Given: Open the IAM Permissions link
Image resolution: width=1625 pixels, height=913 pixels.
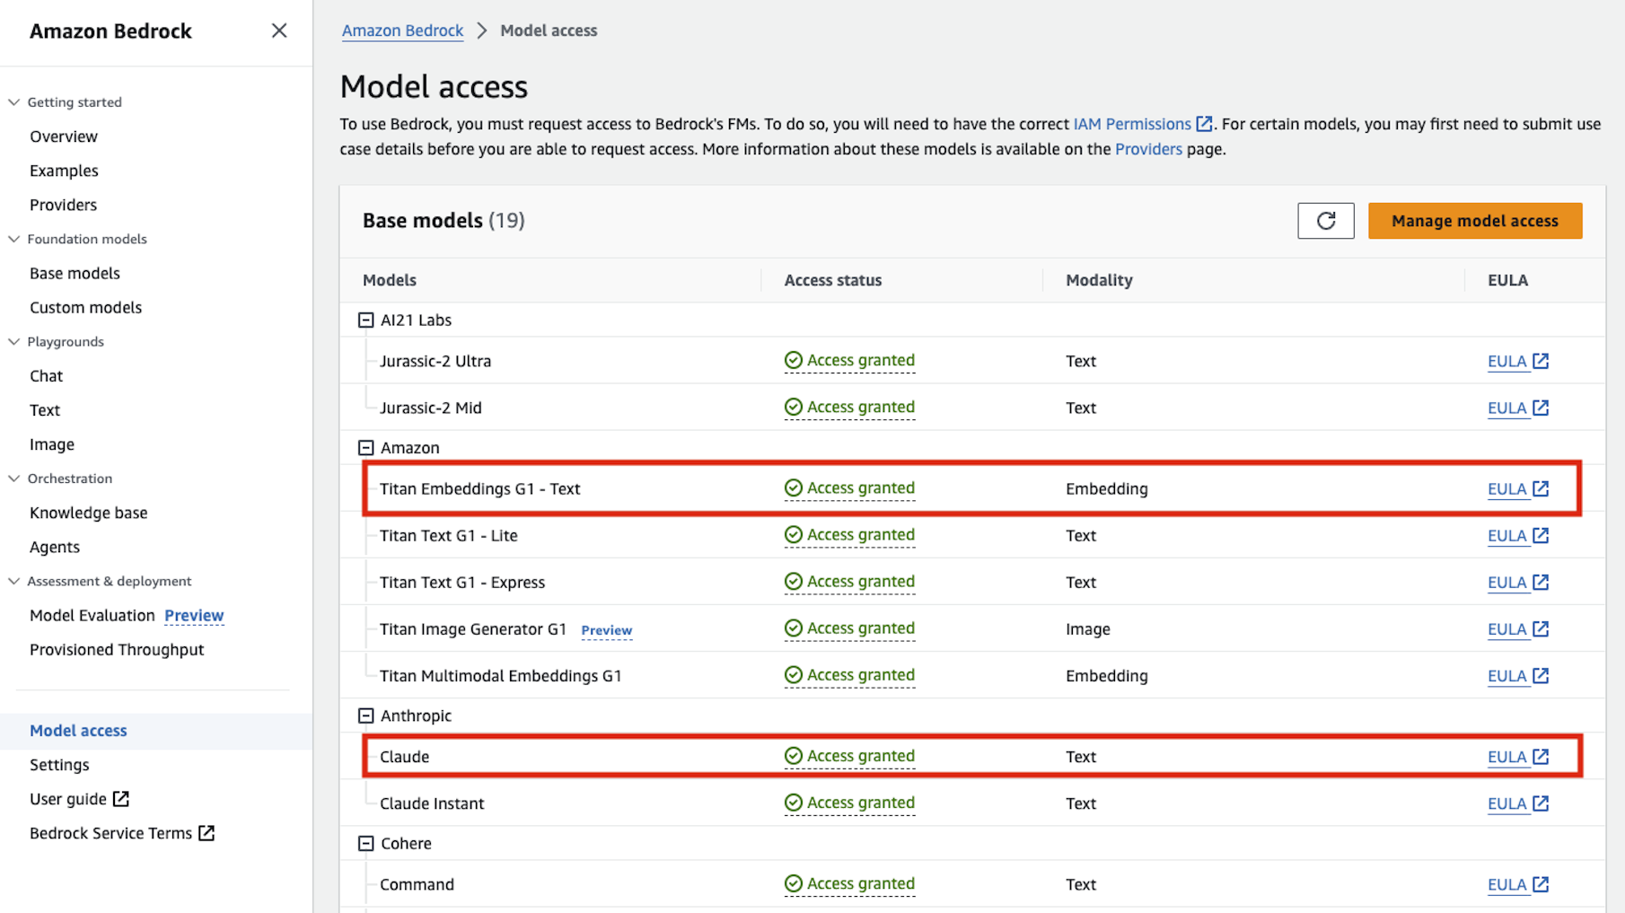Looking at the screenshot, I should click(1132, 124).
